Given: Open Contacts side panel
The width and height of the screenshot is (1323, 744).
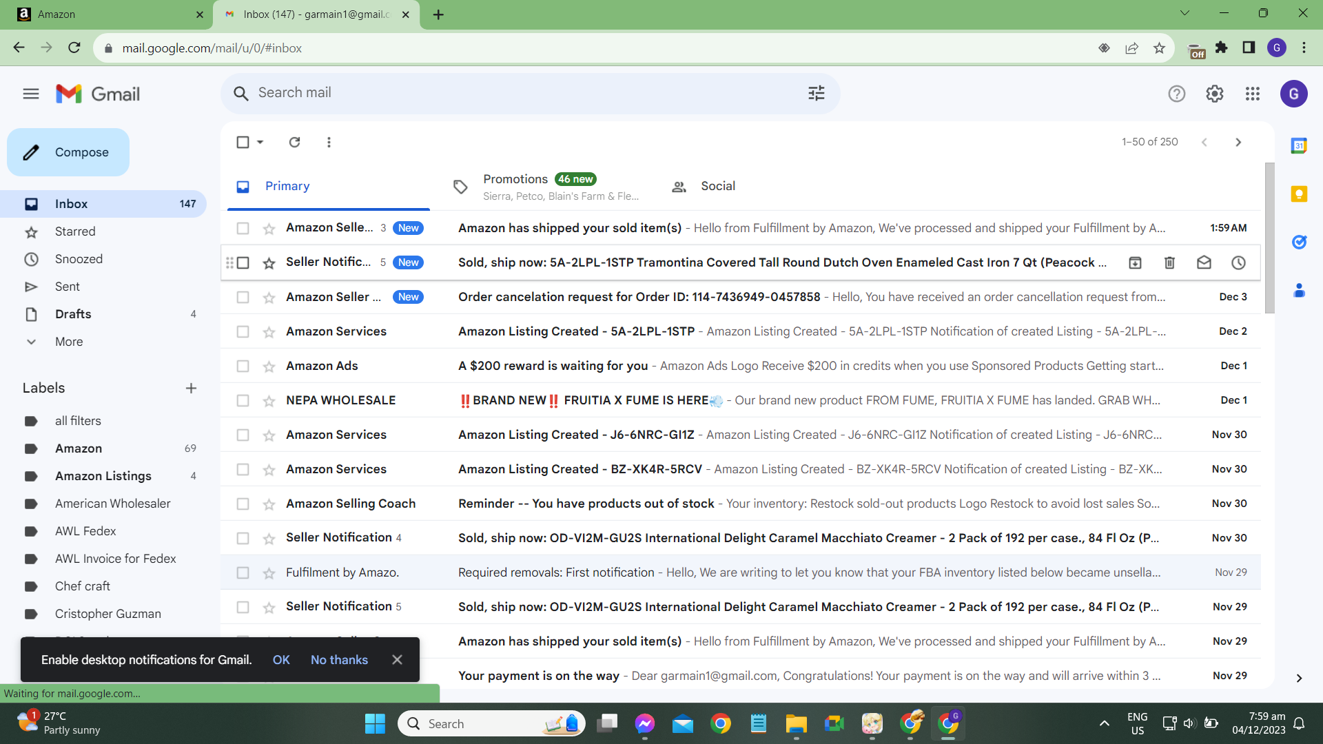Looking at the screenshot, I should point(1299,290).
